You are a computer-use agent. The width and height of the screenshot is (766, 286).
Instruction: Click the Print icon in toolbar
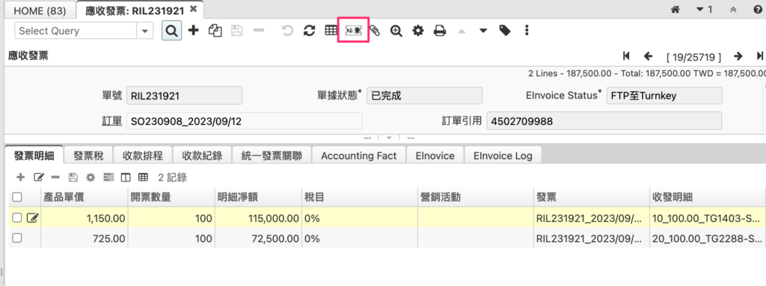(440, 31)
